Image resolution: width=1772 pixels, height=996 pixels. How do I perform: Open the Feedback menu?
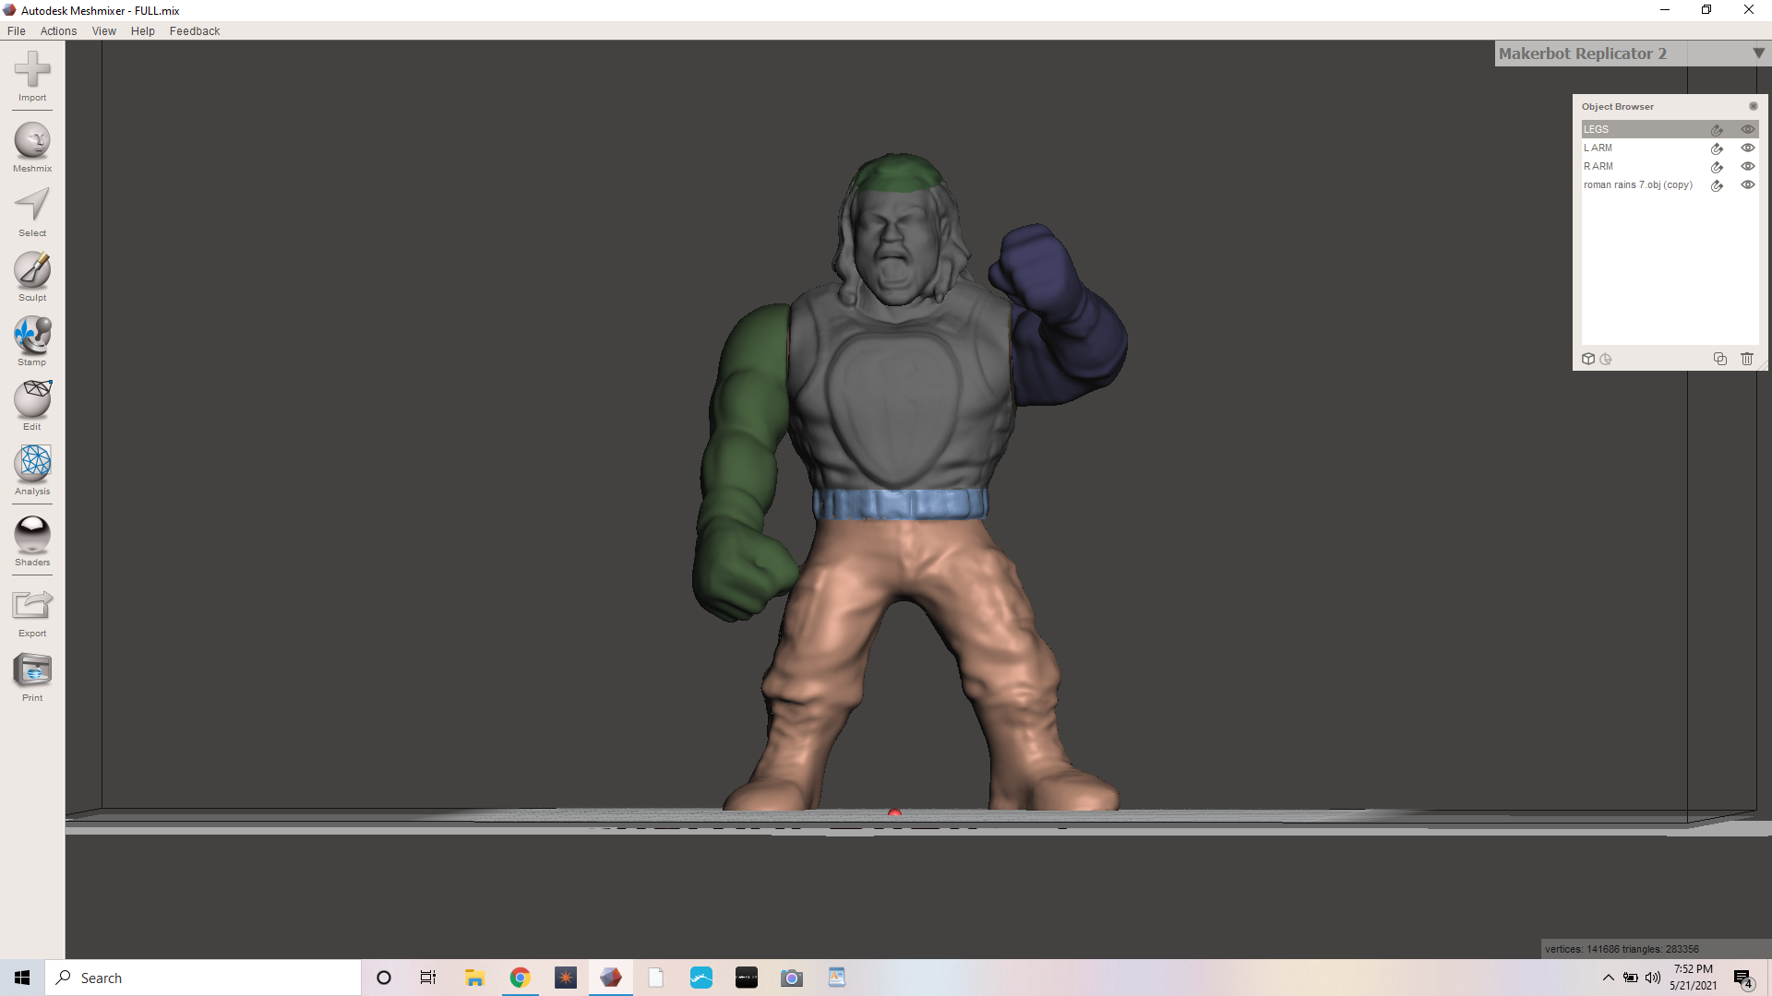pos(194,30)
